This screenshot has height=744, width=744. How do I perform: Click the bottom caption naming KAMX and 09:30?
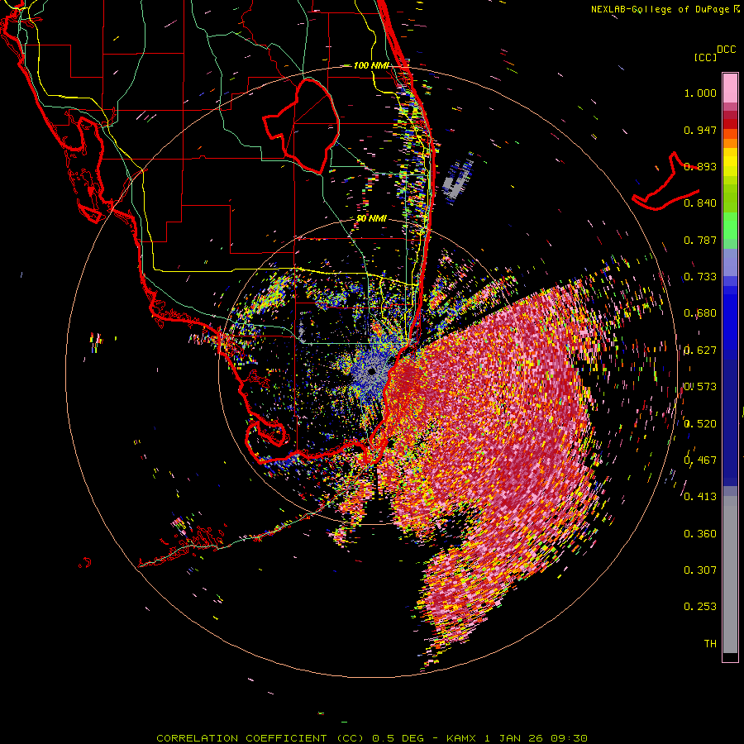tap(371, 738)
